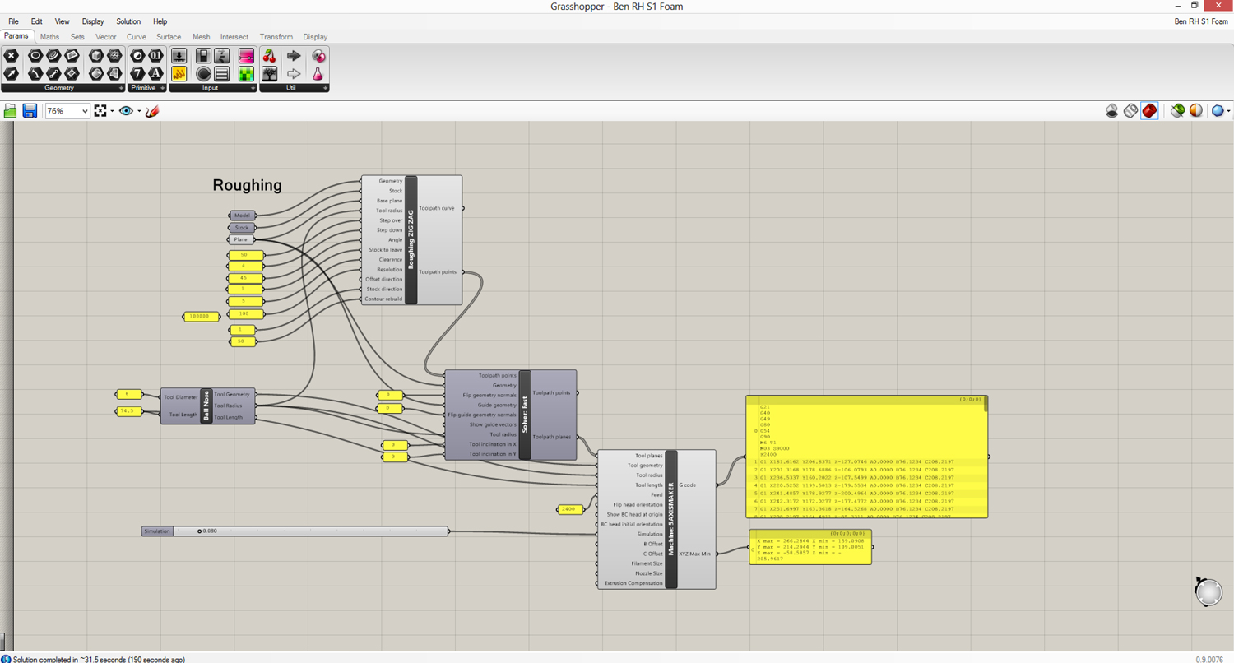The width and height of the screenshot is (1234, 663).
Task: Open the 76% zoom level combo box
Action: (x=67, y=111)
